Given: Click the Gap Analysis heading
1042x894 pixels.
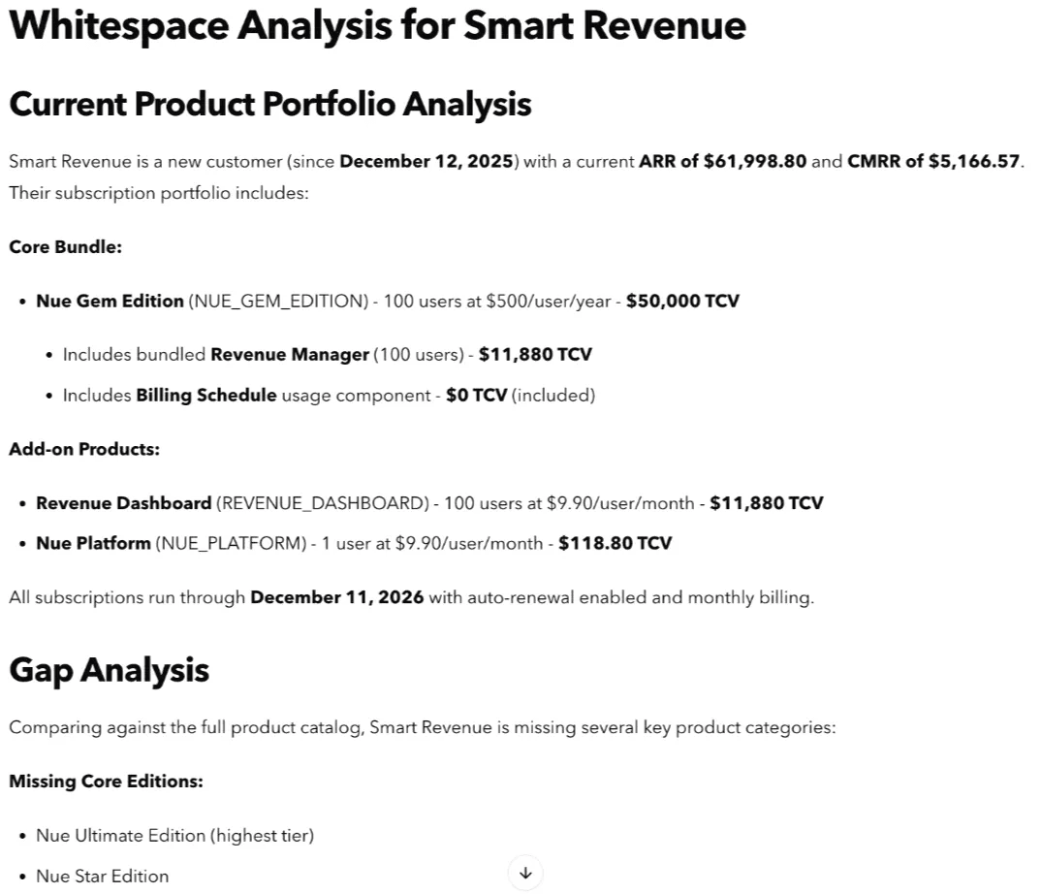Looking at the screenshot, I should pyautogui.click(x=110, y=669).
